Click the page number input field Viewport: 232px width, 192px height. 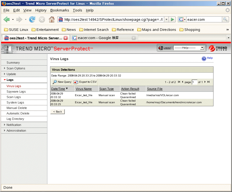[x=194, y=82]
